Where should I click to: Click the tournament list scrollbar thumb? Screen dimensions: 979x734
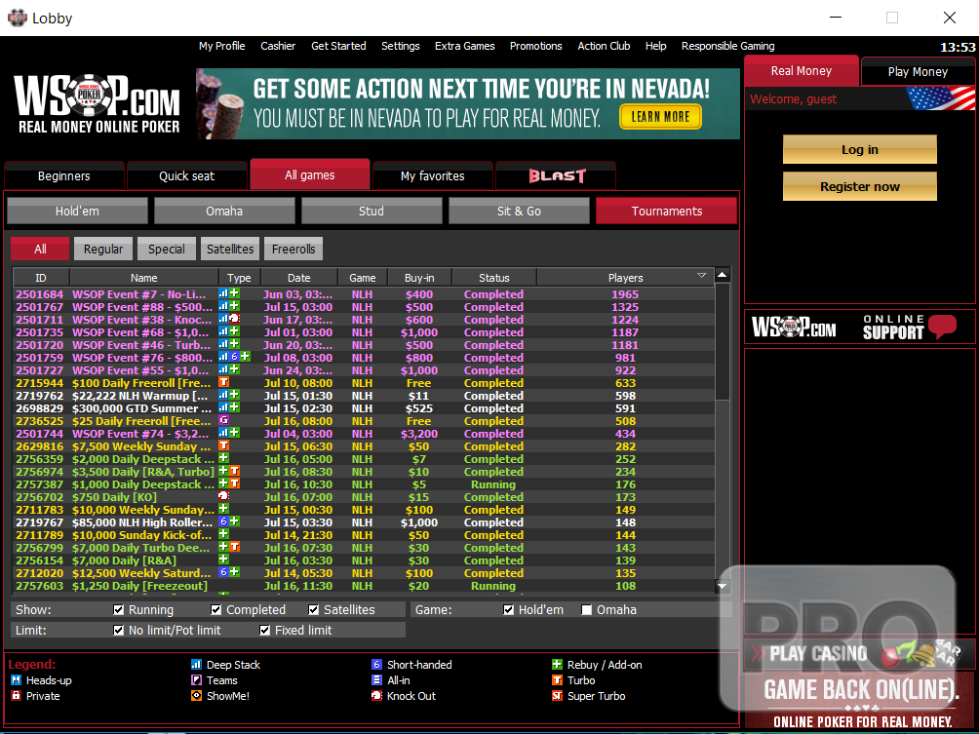pyautogui.click(x=723, y=341)
